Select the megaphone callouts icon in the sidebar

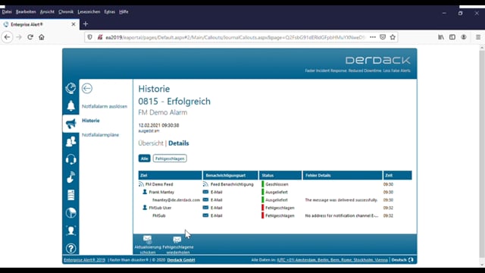[x=70, y=124]
